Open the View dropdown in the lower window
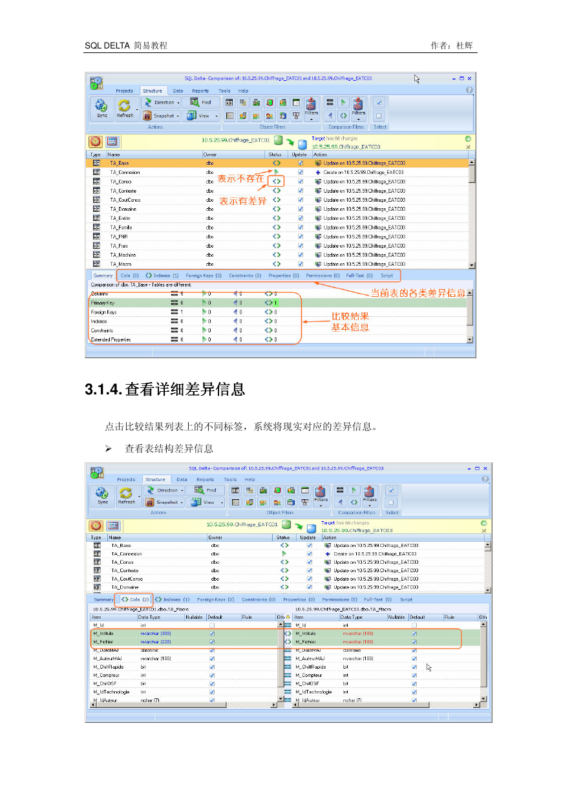The width and height of the screenshot is (561, 794). point(206,502)
